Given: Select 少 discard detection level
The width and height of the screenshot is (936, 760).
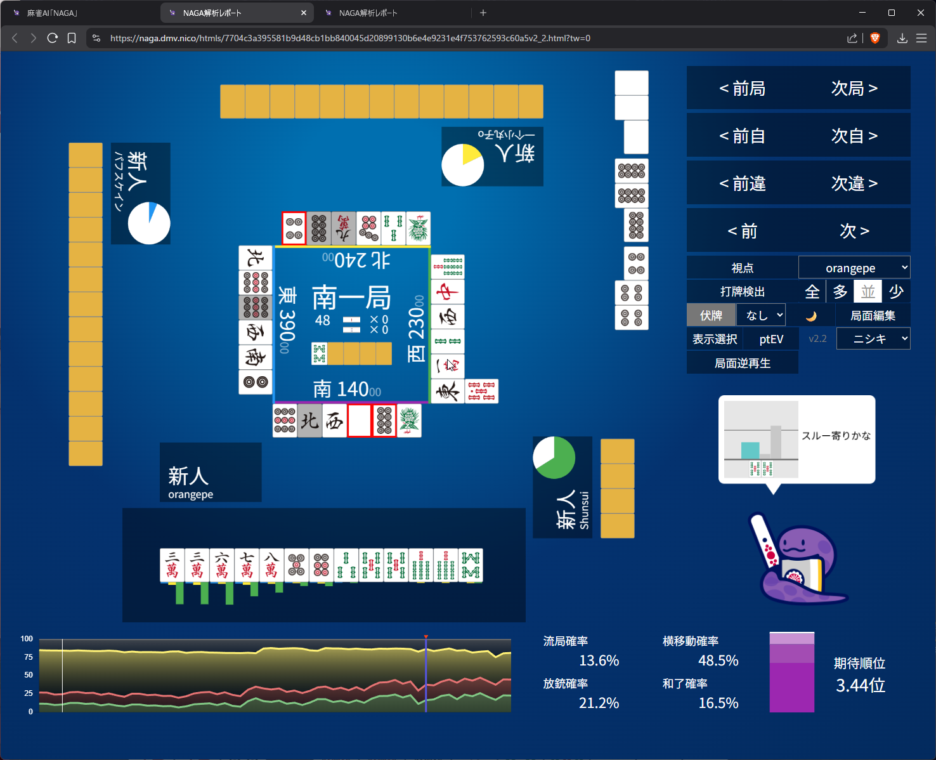Looking at the screenshot, I should pos(895,292).
